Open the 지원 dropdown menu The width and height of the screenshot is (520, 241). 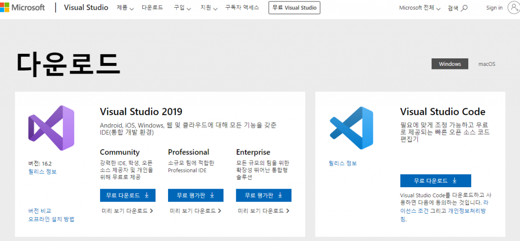click(208, 8)
